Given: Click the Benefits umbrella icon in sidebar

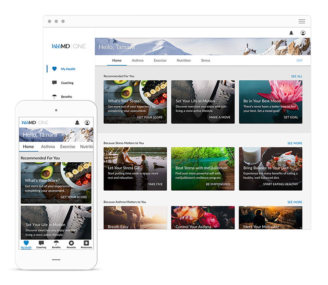Looking at the screenshot, I should tap(55, 96).
